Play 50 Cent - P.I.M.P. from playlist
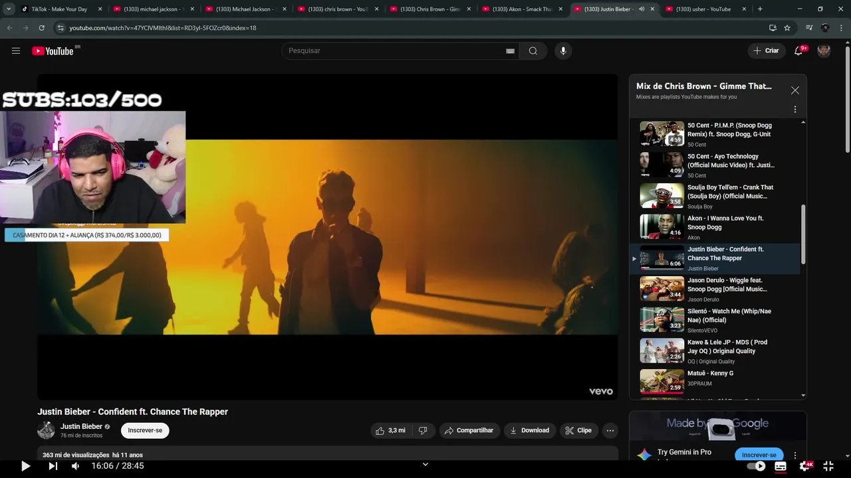This screenshot has width=851, height=478. tap(715, 134)
